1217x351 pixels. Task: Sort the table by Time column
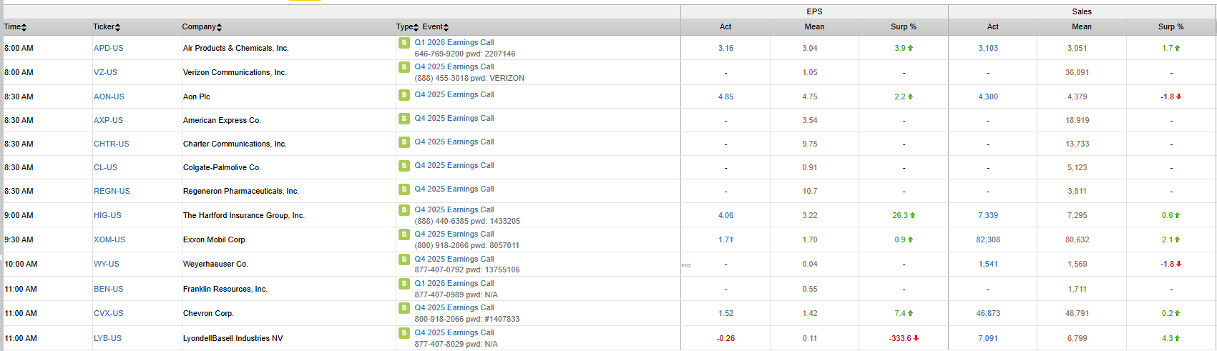(x=15, y=27)
